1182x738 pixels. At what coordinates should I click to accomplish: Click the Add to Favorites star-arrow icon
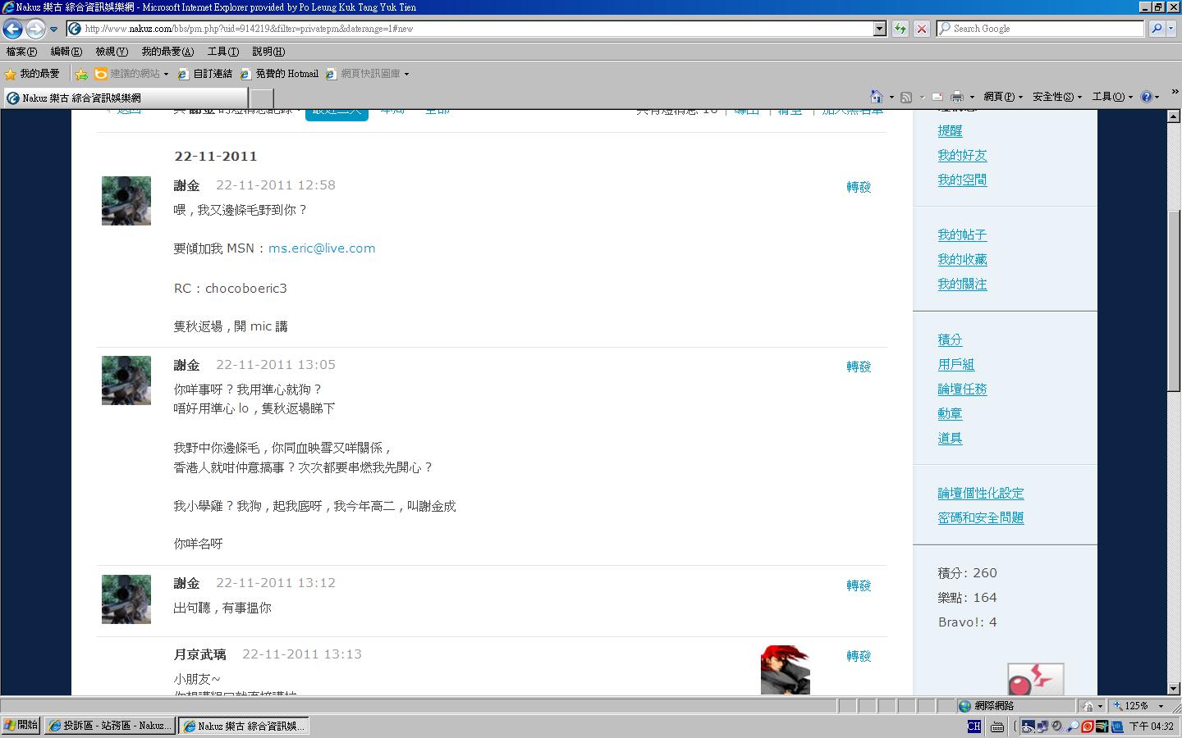tap(81, 74)
